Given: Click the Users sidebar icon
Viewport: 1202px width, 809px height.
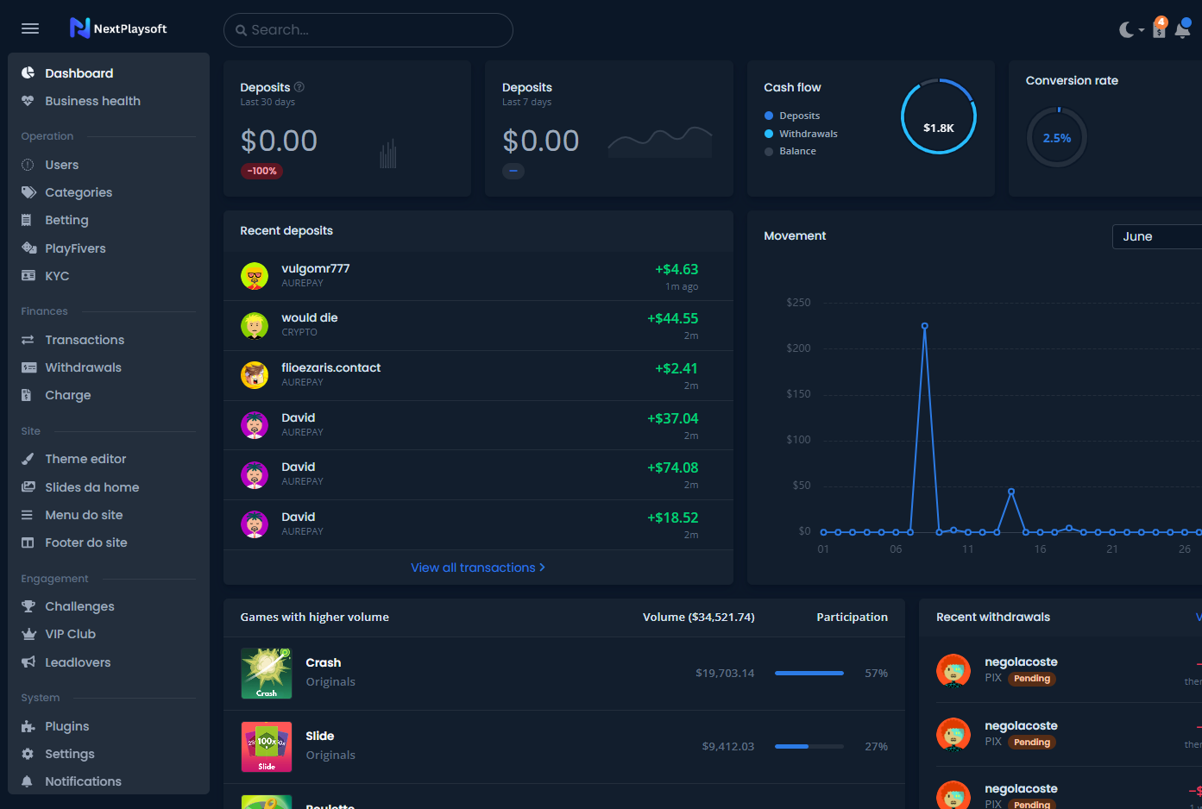Looking at the screenshot, I should [28, 165].
